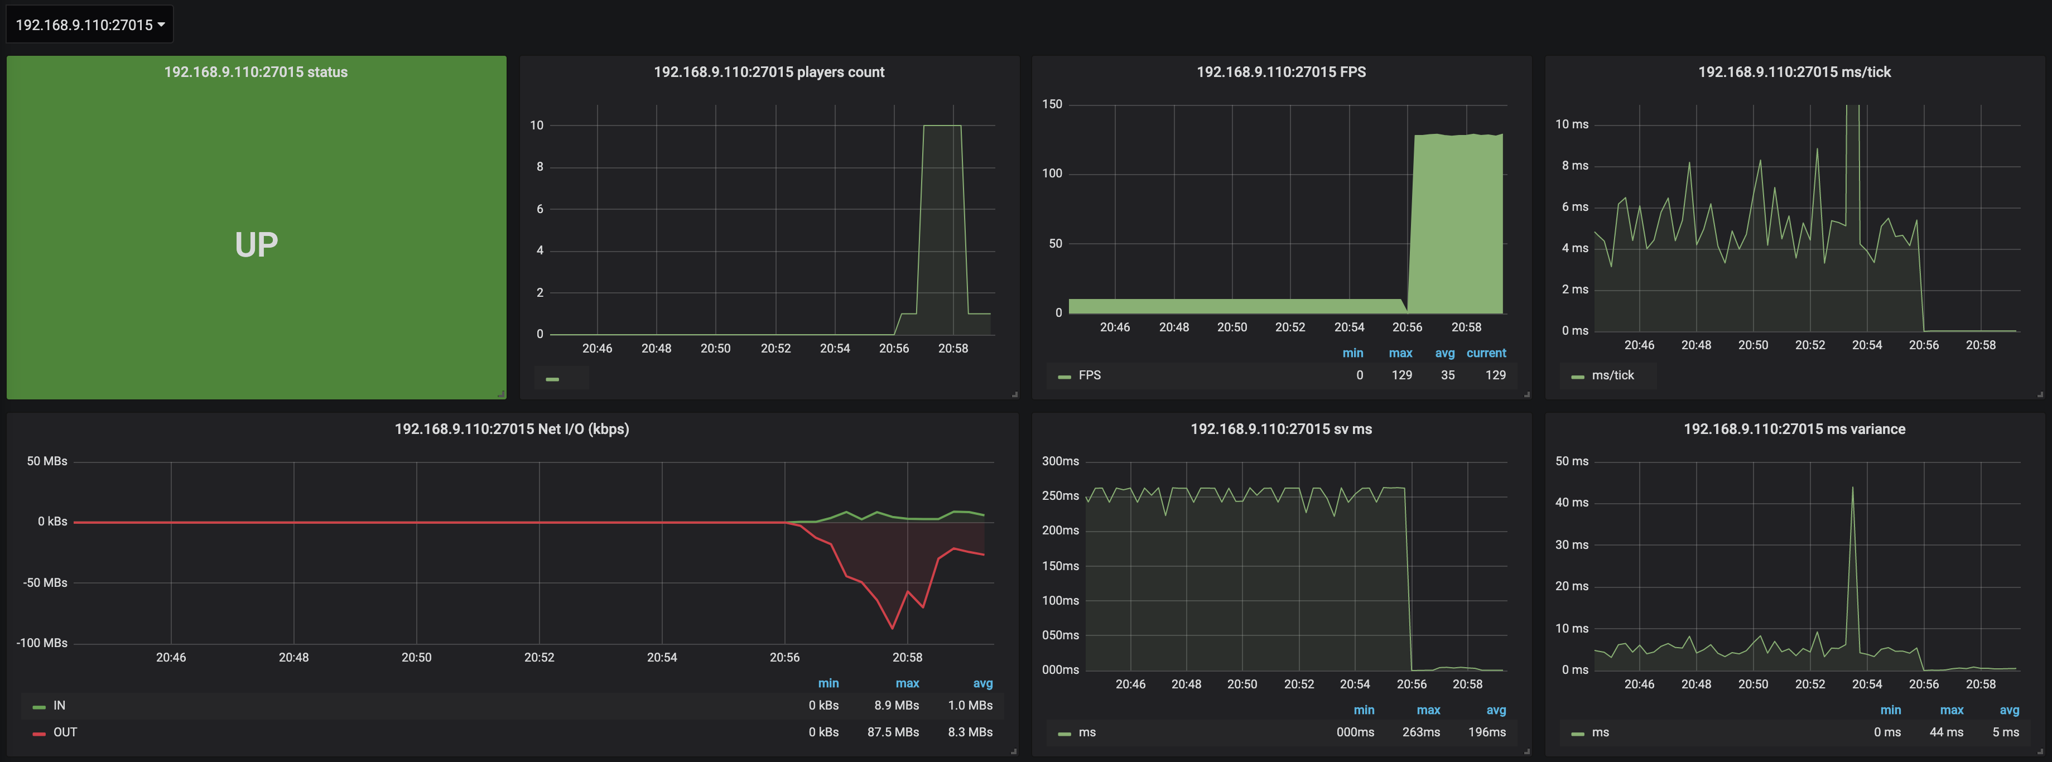Screen dimensions: 2052x762
Task: Sort Net I/O legend by max column
Action: 907,683
